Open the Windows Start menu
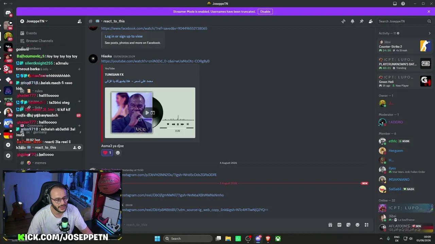 pos(157,239)
